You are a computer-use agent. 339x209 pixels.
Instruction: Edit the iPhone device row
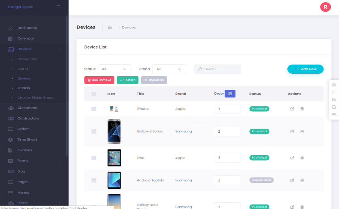tap(292, 109)
